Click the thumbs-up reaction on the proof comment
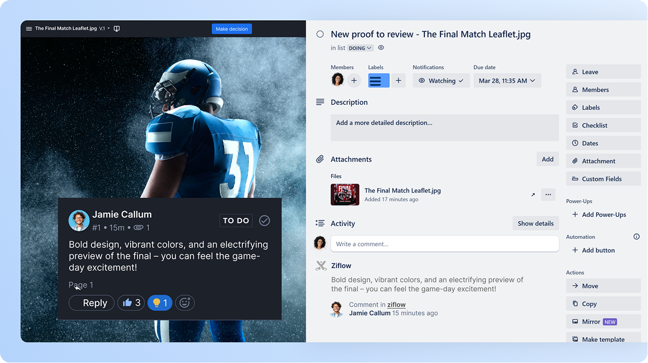This screenshot has width=648, height=363. pos(131,303)
